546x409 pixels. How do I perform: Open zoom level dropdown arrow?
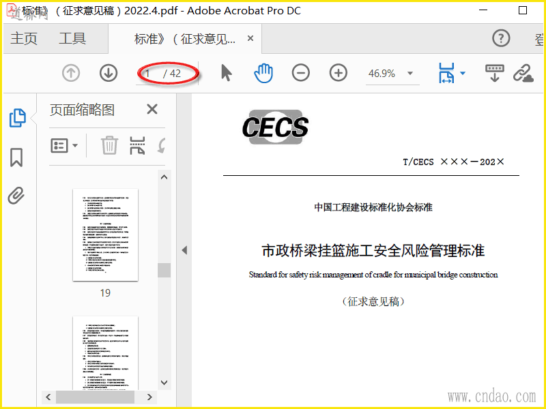tap(410, 74)
